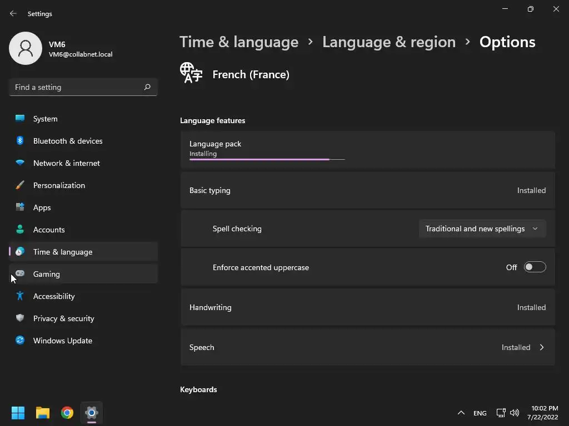569x426 pixels.
Task: Click the Time & language breadcrumb
Action: [x=239, y=42]
